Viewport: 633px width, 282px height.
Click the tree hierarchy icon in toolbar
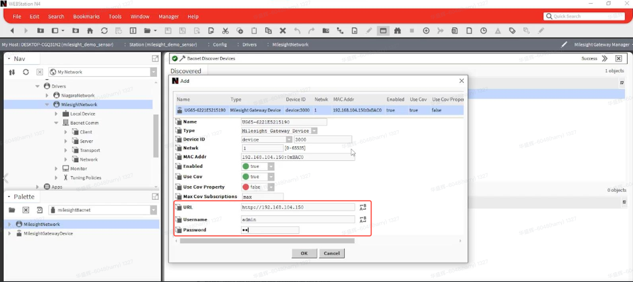click(340, 31)
